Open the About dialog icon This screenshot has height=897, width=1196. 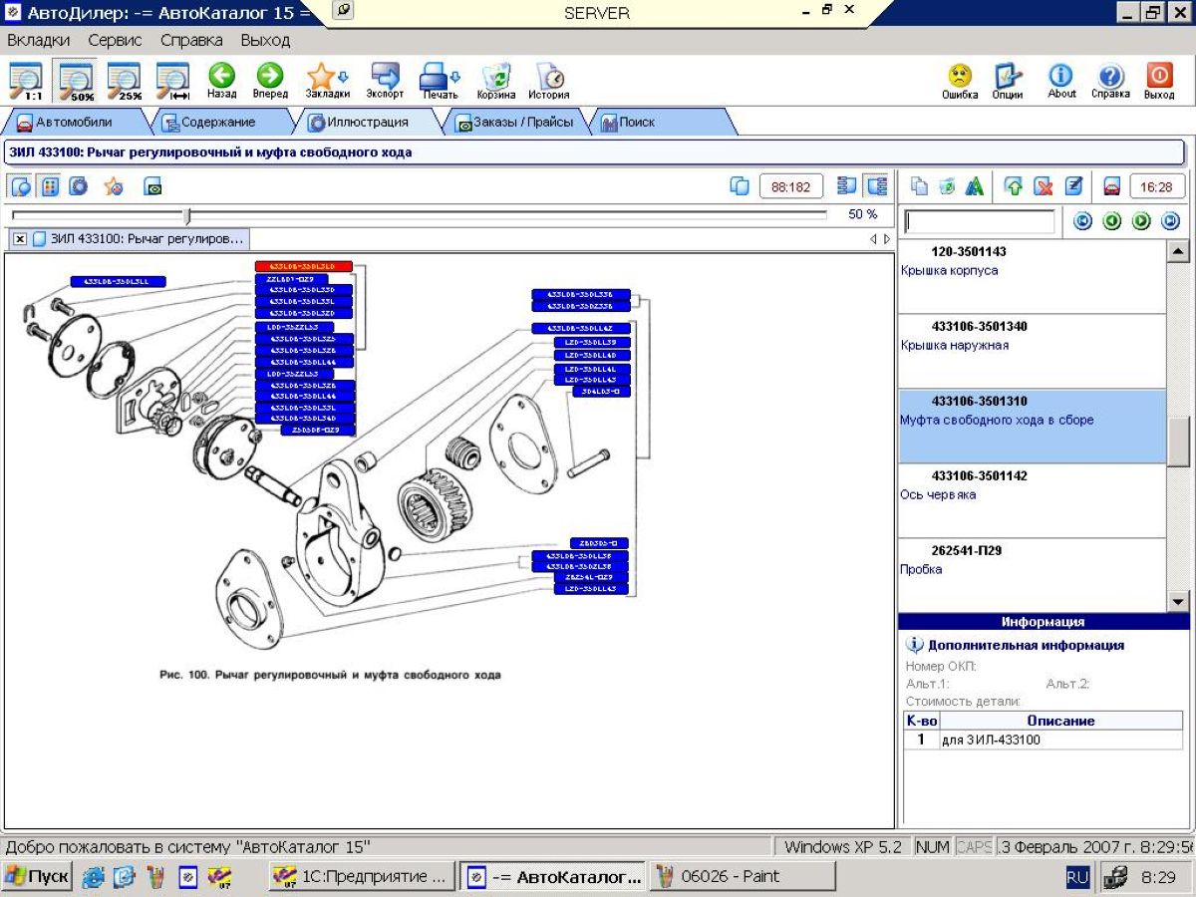[1061, 81]
